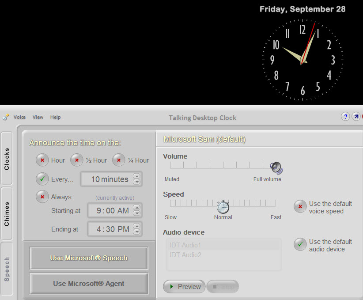
Task: Open the Voice menu
Action: click(x=19, y=117)
